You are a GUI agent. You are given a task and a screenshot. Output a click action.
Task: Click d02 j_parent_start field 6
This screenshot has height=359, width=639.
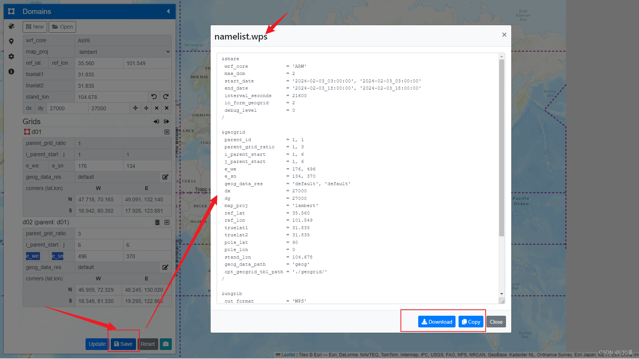pos(147,245)
